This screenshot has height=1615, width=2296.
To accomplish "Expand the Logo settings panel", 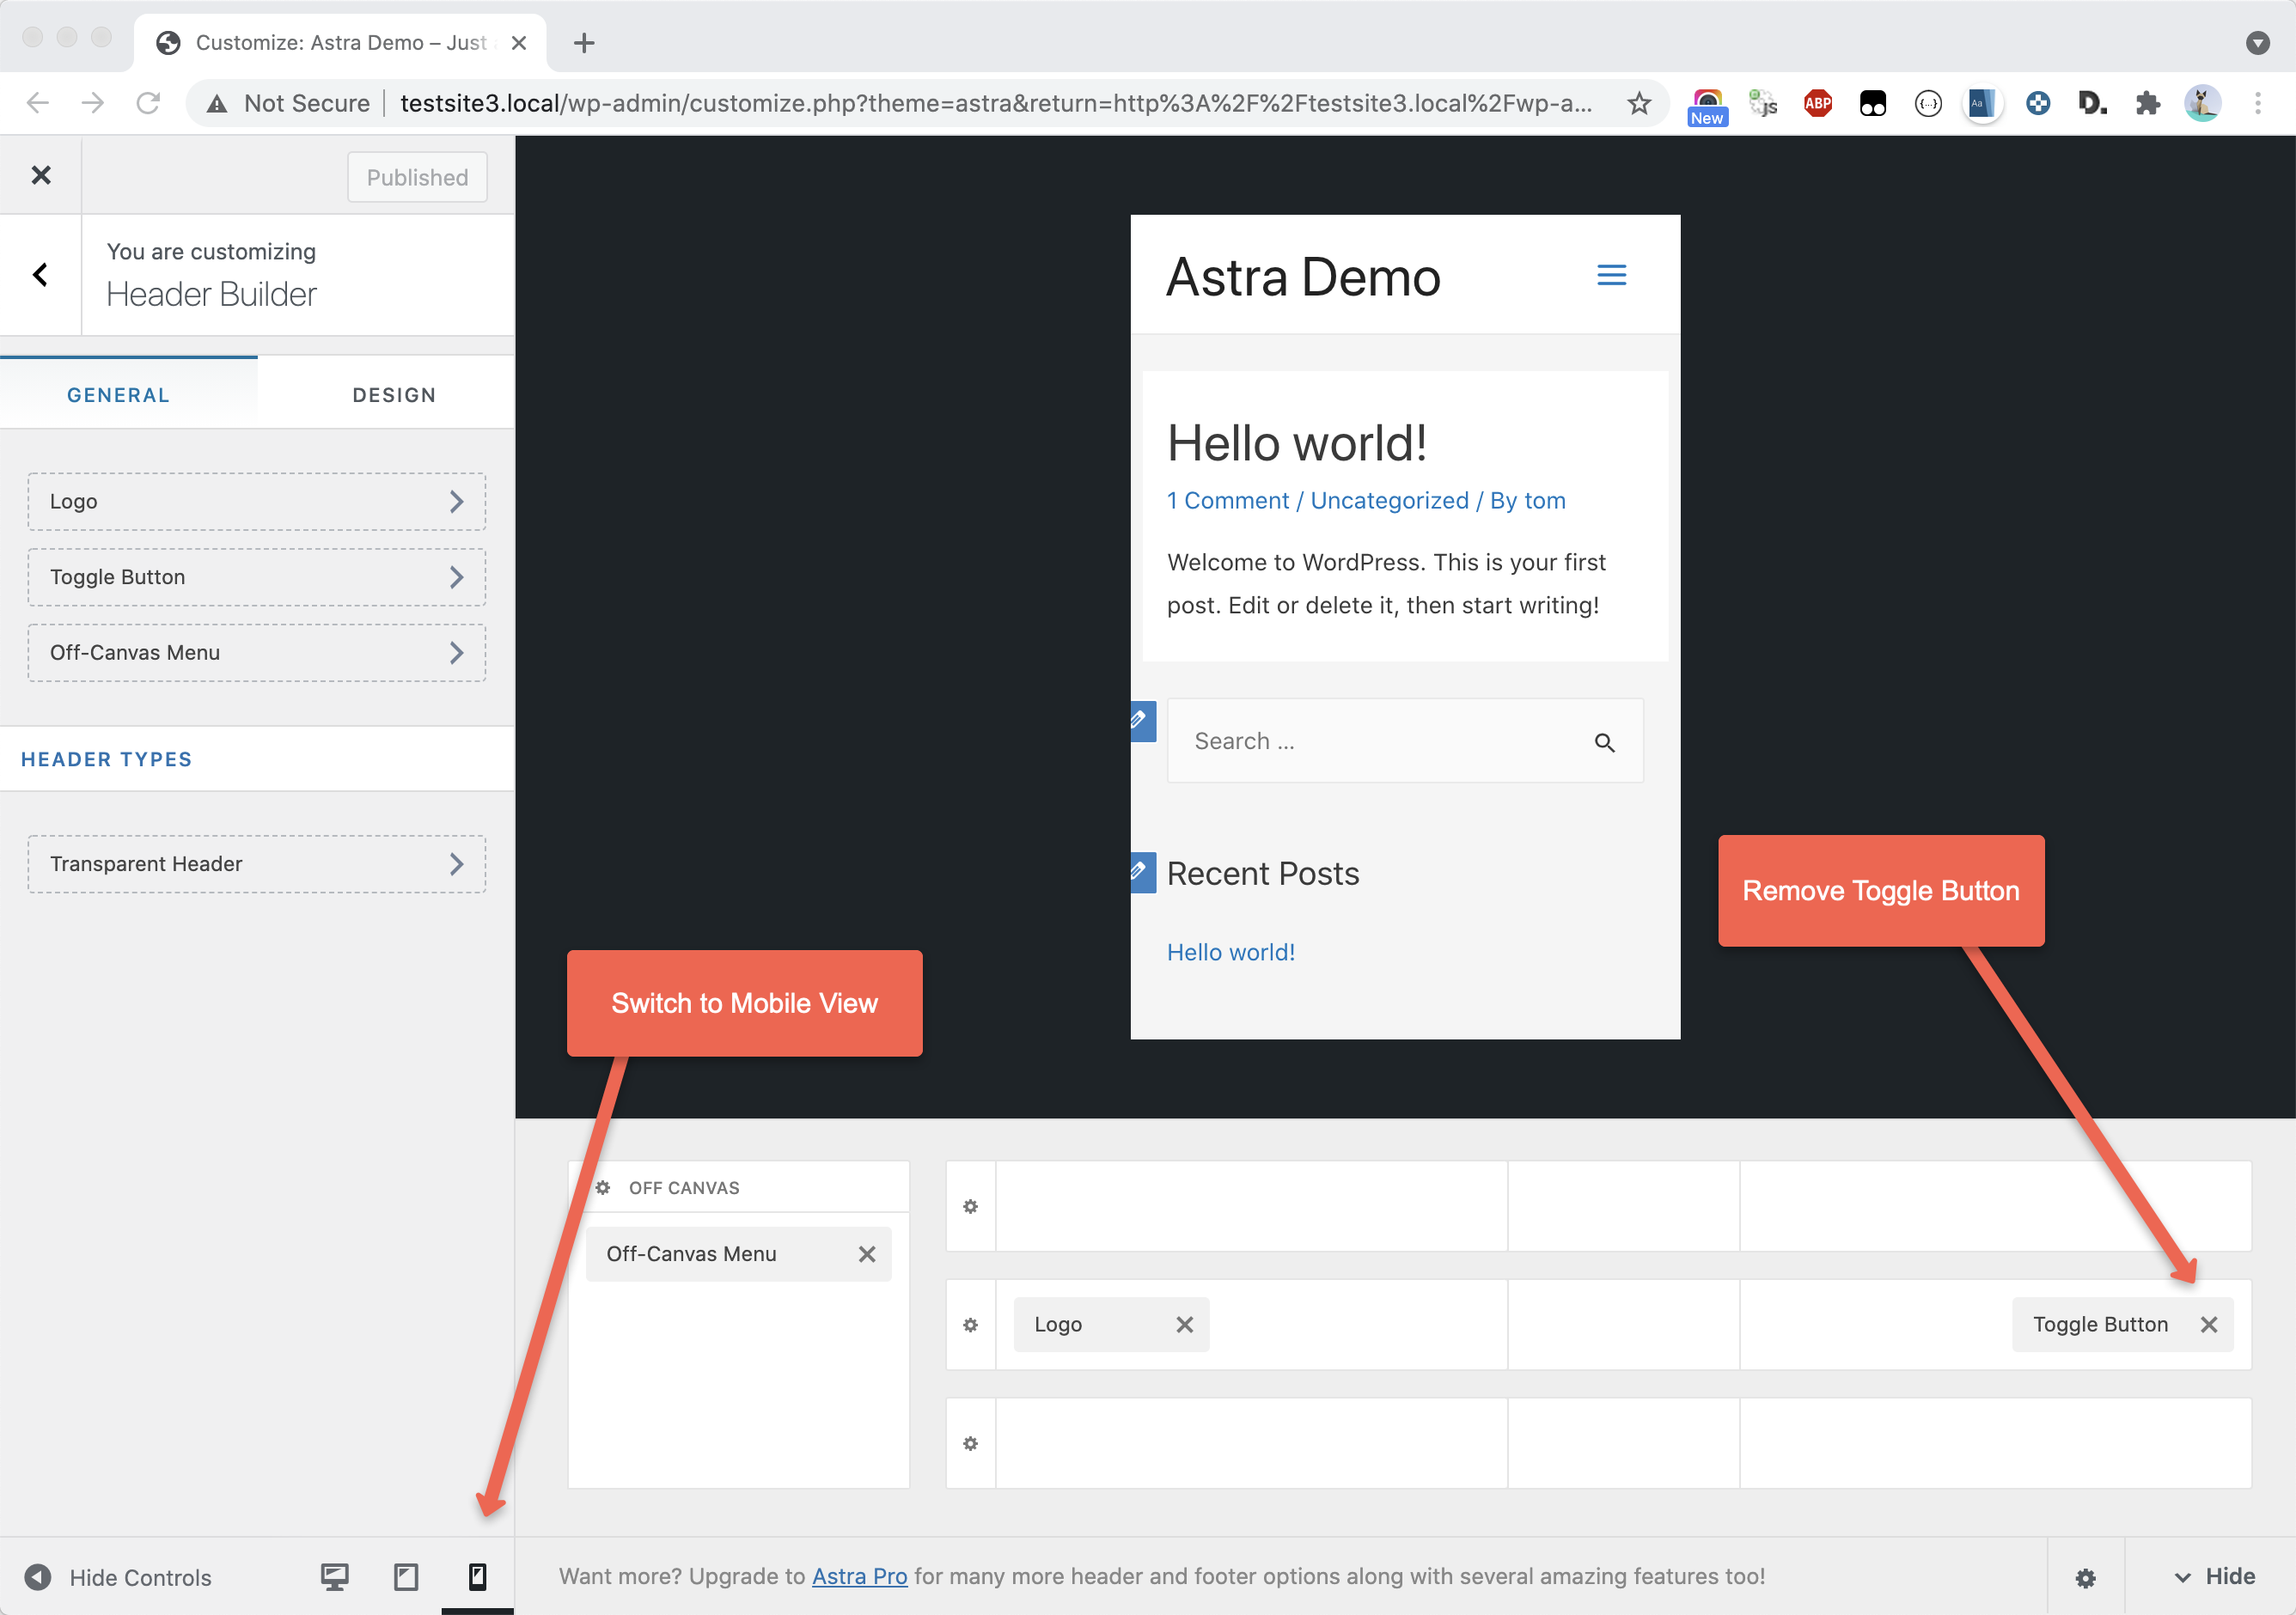I will pos(256,502).
